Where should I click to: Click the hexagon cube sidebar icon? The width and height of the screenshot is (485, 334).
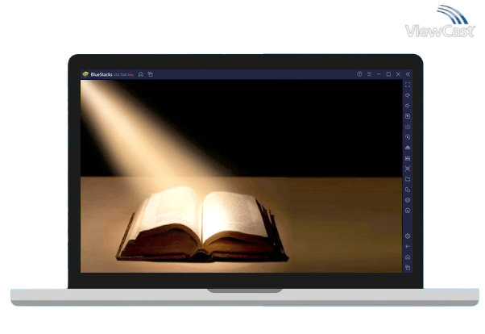[408, 200]
